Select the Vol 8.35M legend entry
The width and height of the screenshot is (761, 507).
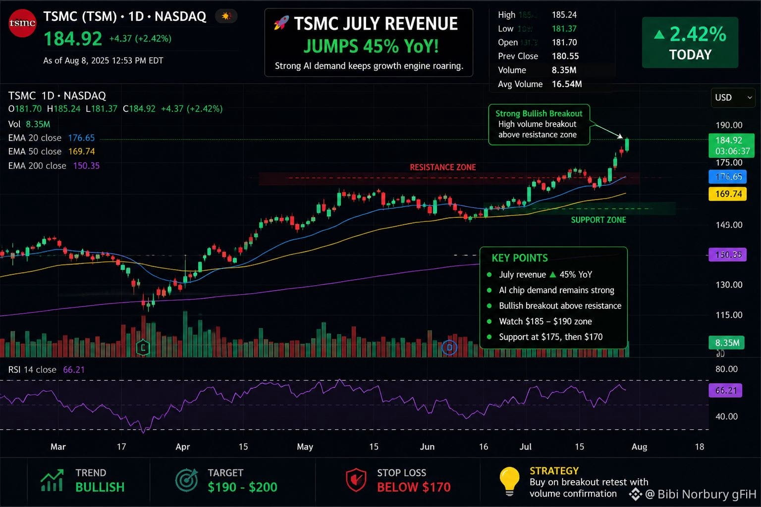(29, 124)
